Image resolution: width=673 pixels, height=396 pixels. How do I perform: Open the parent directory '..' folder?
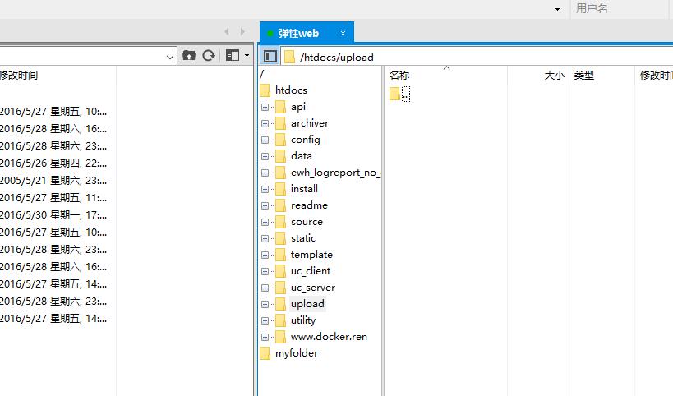point(399,94)
